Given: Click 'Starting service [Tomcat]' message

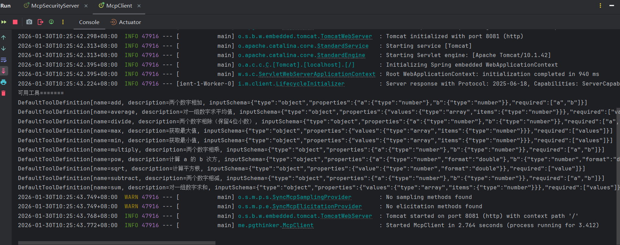Looking at the screenshot, I should click(429, 46).
